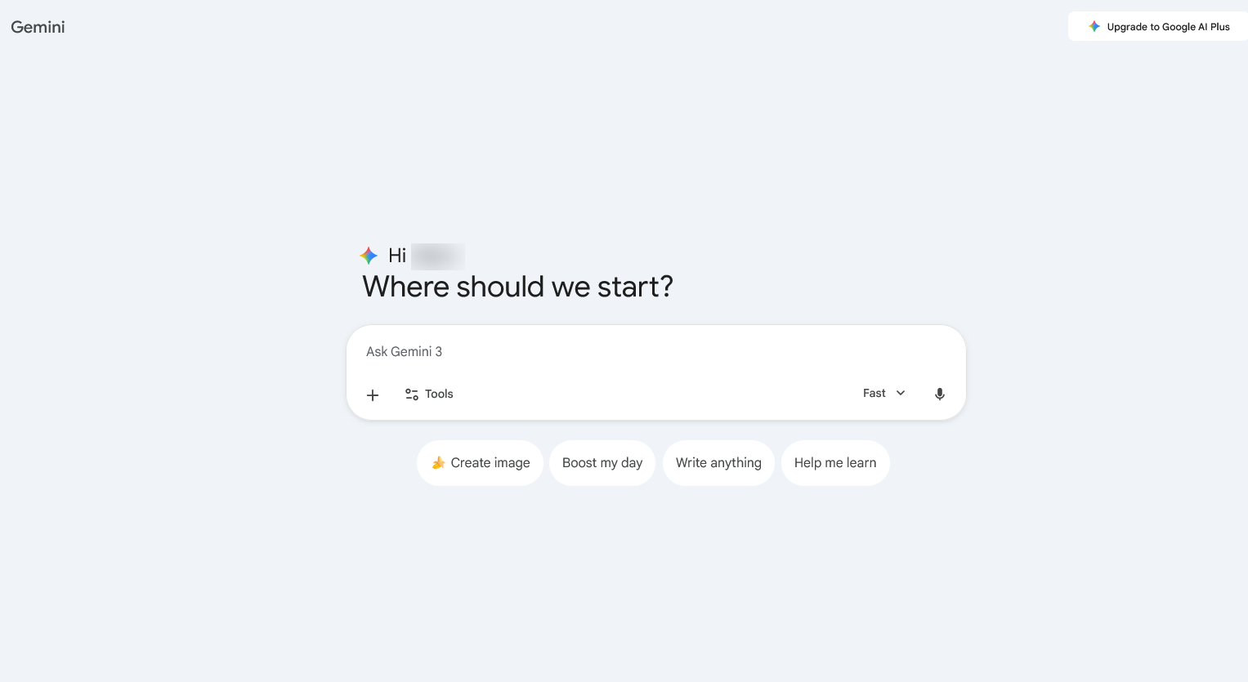The image size is (1248, 682).
Task: Click the Gemini sparkle icon beside the greeting
Action: click(369, 255)
